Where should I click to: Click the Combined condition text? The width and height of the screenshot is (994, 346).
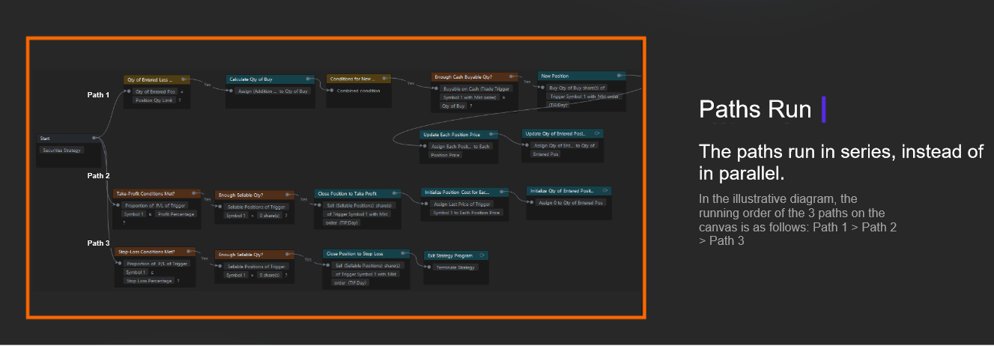tap(360, 91)
